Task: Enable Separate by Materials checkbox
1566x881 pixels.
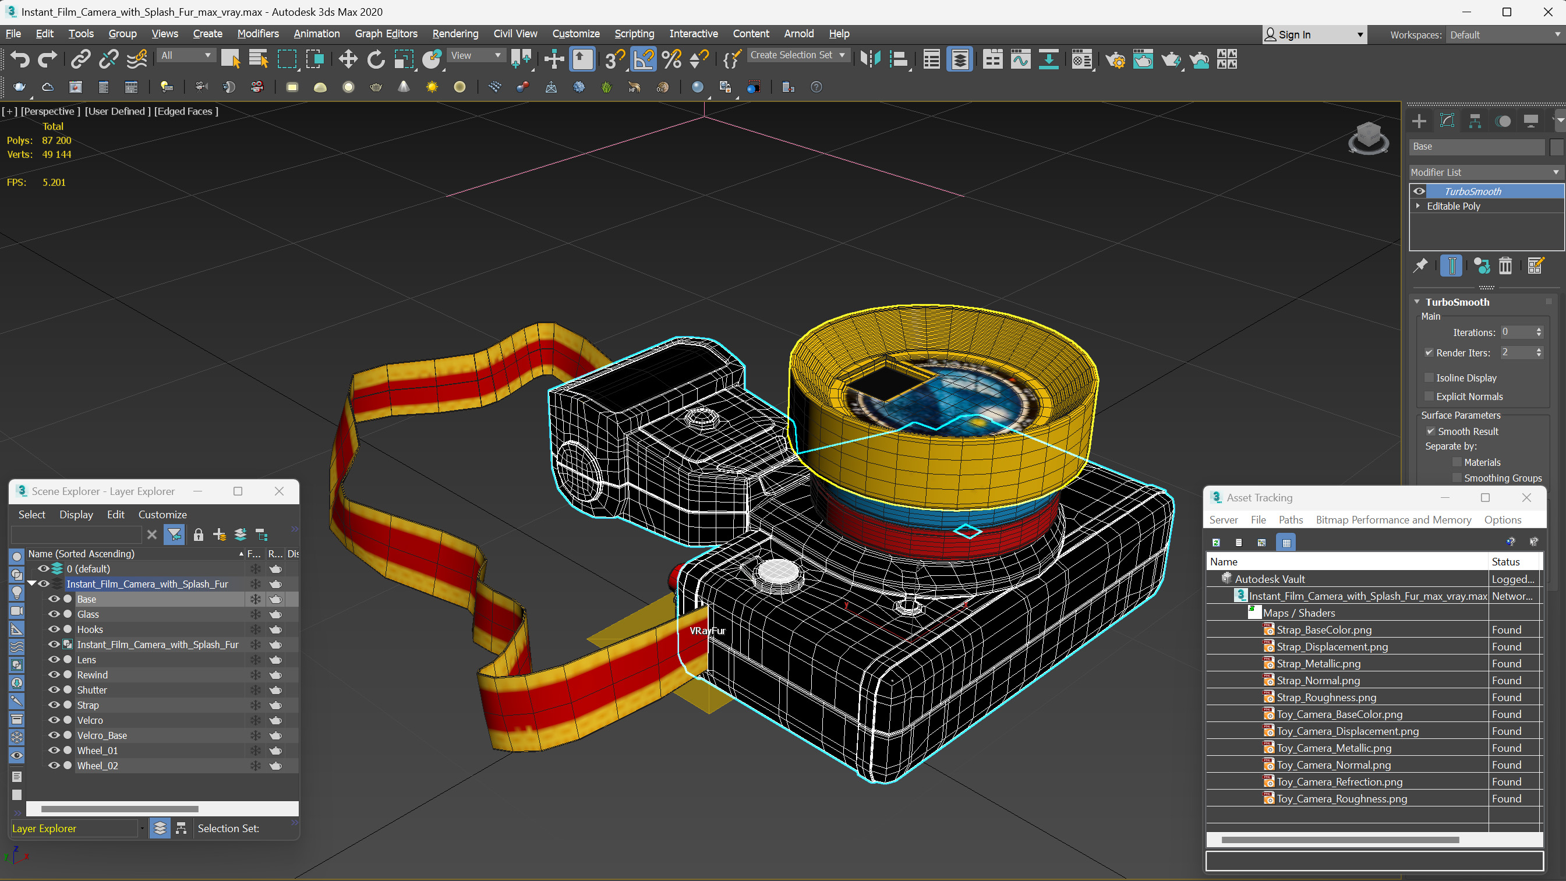Action: point(1457,462)
